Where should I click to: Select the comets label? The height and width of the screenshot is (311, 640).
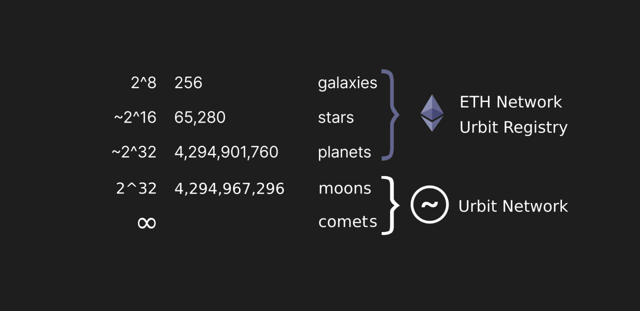click(x=348, y=221)
